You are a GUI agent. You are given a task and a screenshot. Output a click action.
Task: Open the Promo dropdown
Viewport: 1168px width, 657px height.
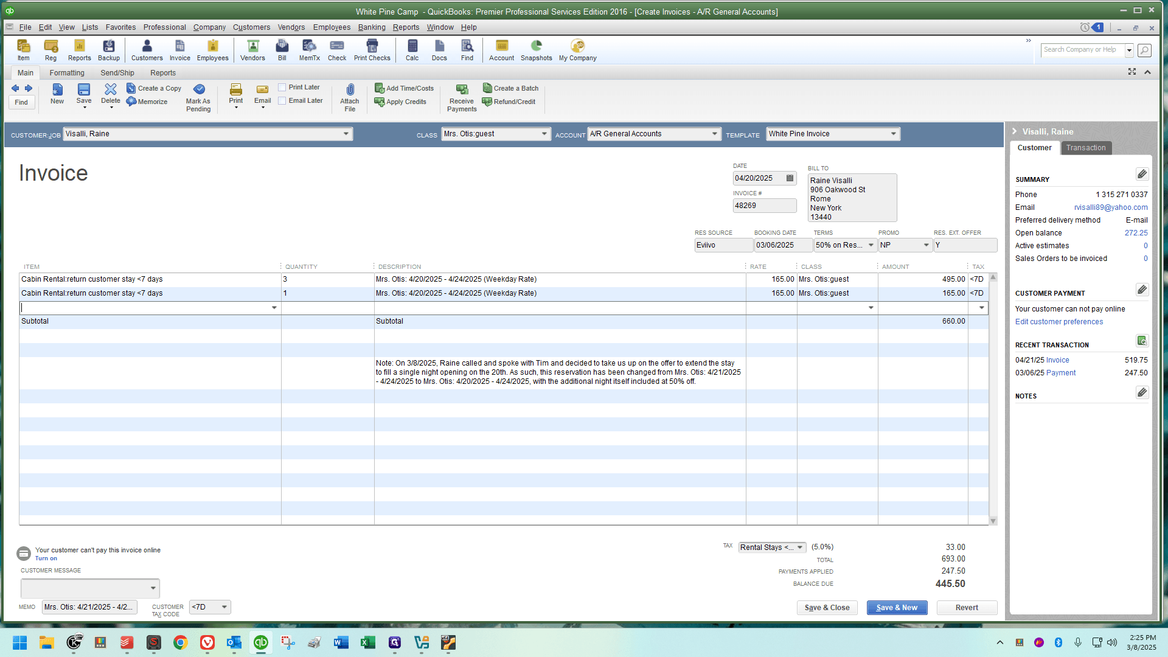[x=926, y=245]
